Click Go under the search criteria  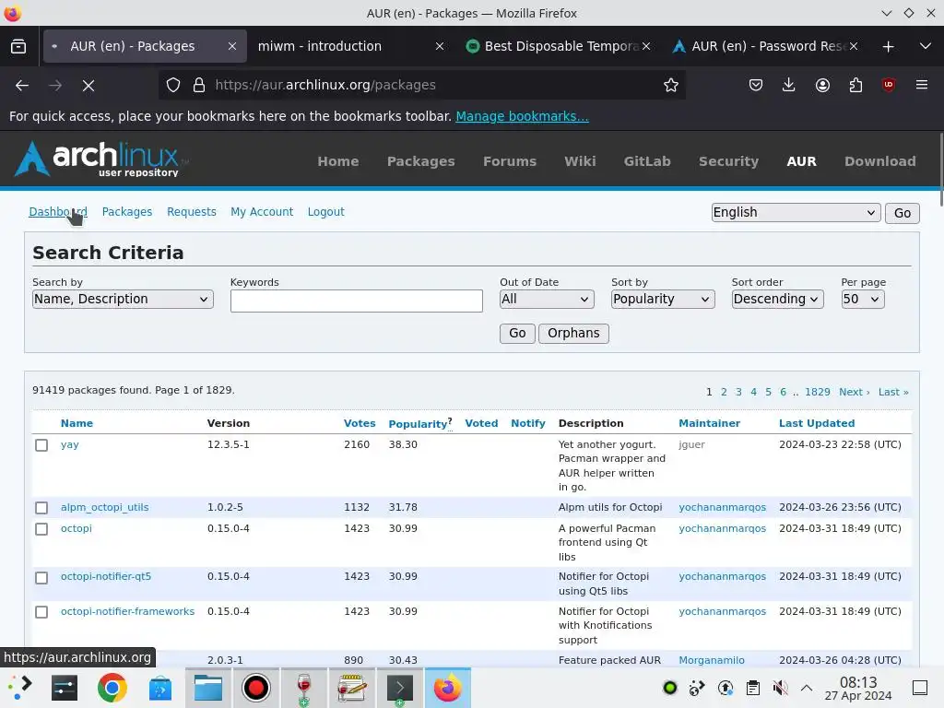coord(517,334)
